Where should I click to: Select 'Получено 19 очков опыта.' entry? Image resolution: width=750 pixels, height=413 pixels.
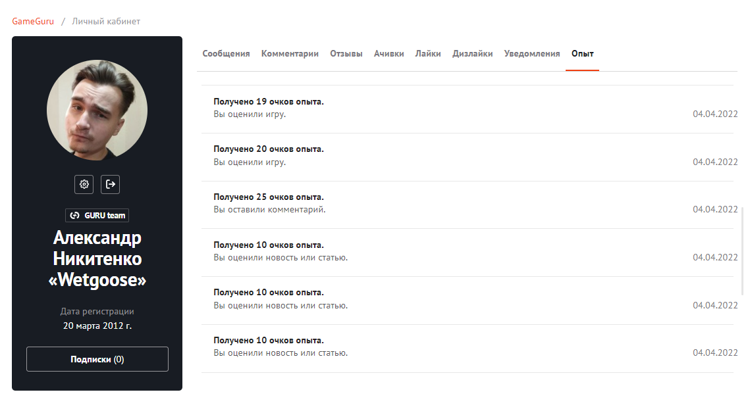(269, 101)
